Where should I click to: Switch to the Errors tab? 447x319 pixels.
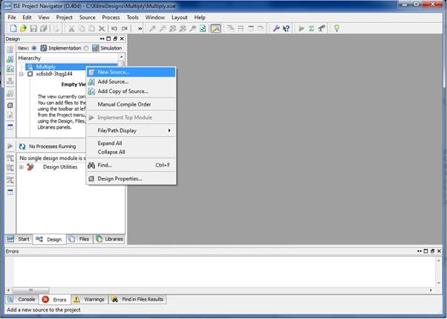[x=54, y=300]
